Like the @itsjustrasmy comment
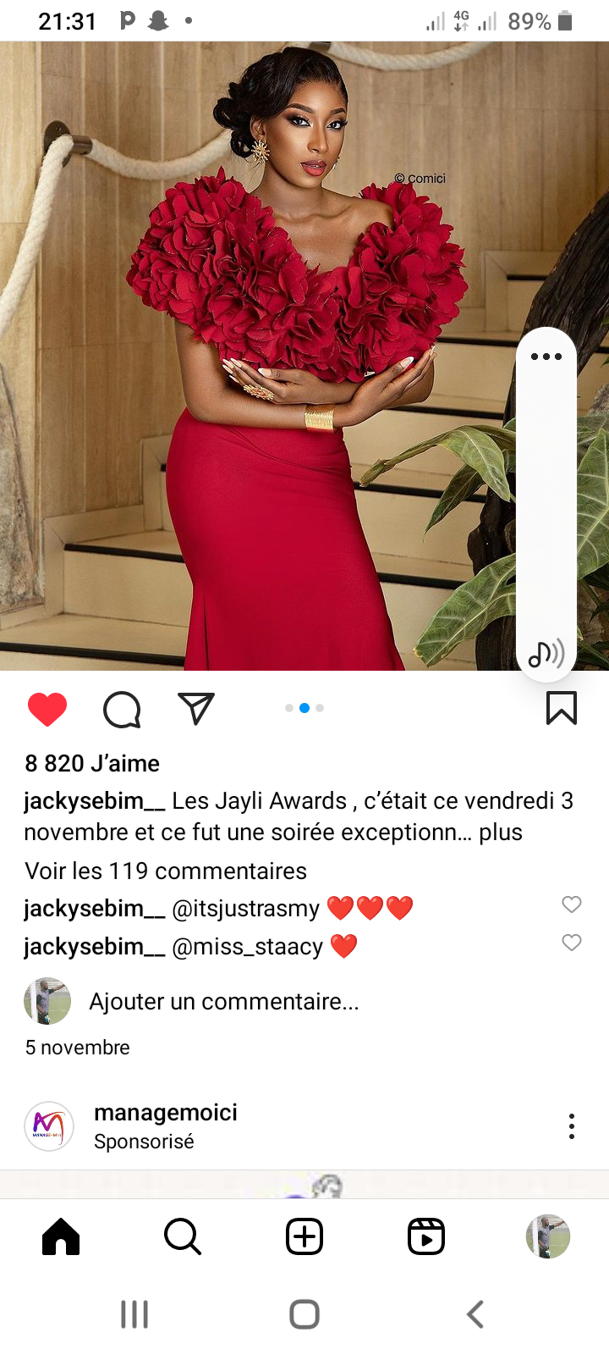Viewport: 609px width, 1355px height. pyautogui.click(x=572, y=904)
